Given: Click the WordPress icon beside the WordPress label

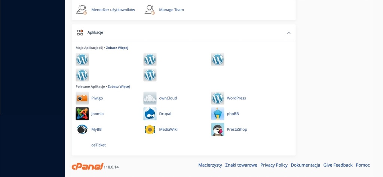Looking at the screenshot, I should click(218, 98).
